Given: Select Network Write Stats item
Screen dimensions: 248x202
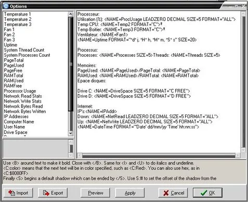Looking at the screenshot, I should (x=23, y=101).
